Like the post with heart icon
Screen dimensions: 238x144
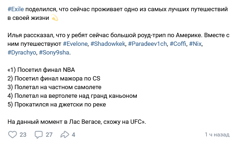12,135
